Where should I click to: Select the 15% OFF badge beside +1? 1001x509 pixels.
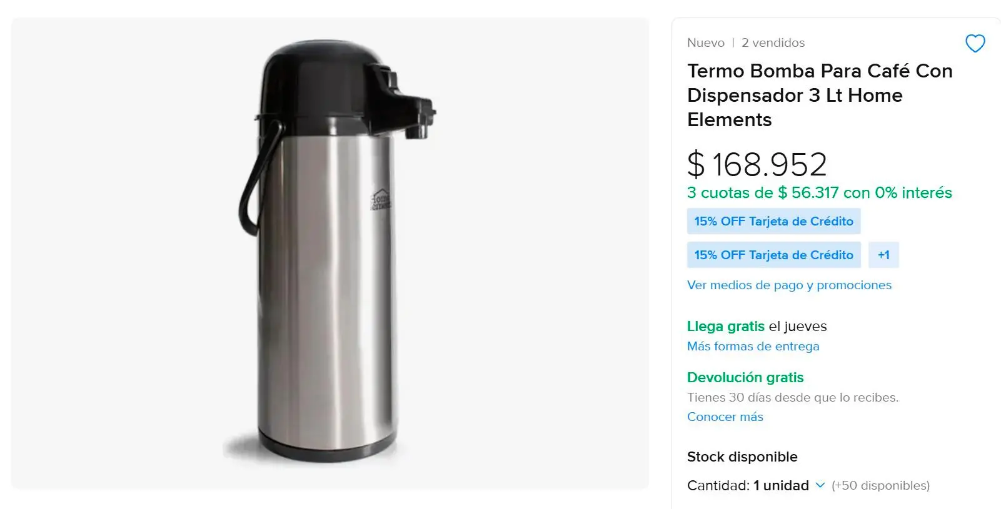point(773,255)
